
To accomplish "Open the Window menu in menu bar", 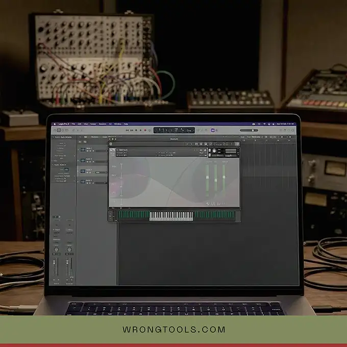I will click(117, 124).
